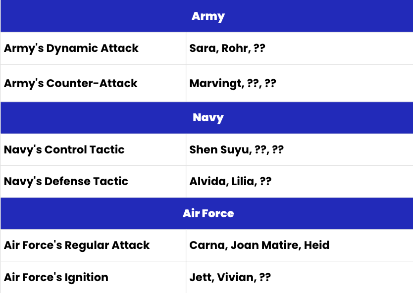Viewport: 413px width, 293px height.
Task: Click the name Rohr in the table
Action: (x=233, y=49)
